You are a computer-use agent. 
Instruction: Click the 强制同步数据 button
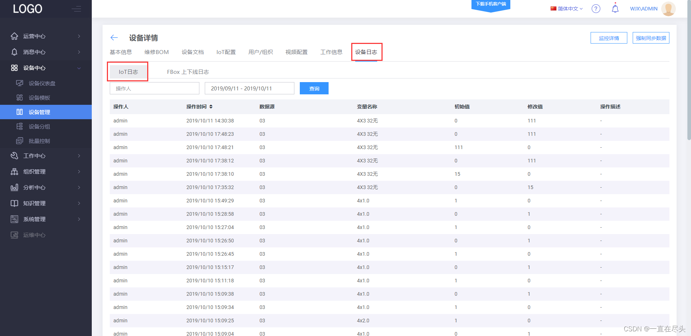point(651,38)
